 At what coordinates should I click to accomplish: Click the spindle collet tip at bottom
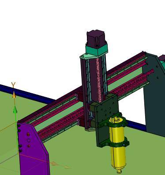click(119, 171)
